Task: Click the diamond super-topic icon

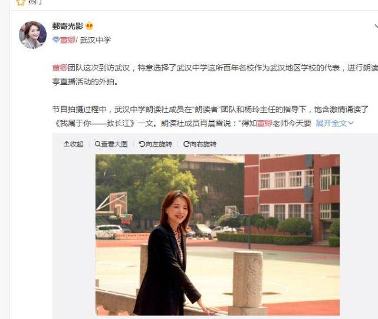Action: [x=55, y=40]
